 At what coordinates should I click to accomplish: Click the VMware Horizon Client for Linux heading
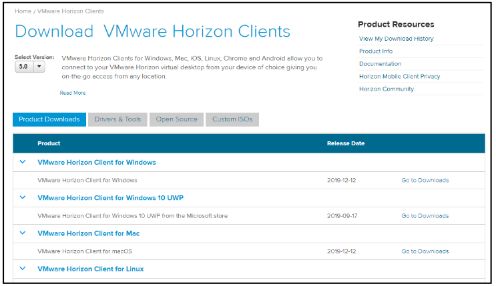click(x=91, y=269)
